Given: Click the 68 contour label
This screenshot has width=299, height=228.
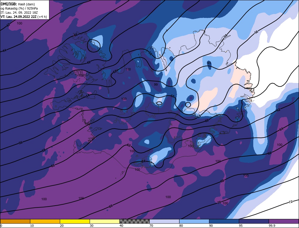Looking at the screenshot, I should [x=222, y=181].
